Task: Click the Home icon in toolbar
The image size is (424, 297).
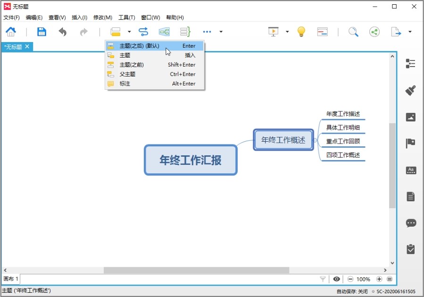Action: [x=10, y=32]
